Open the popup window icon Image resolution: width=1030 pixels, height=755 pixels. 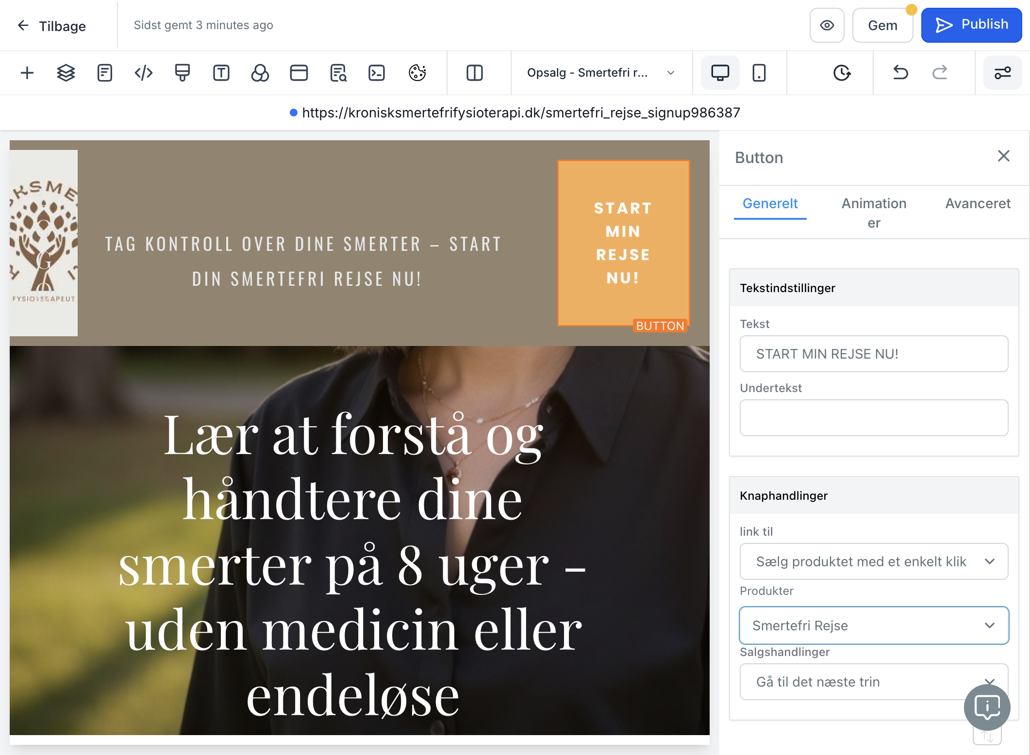pyautogui.click(x=299, y=73)
